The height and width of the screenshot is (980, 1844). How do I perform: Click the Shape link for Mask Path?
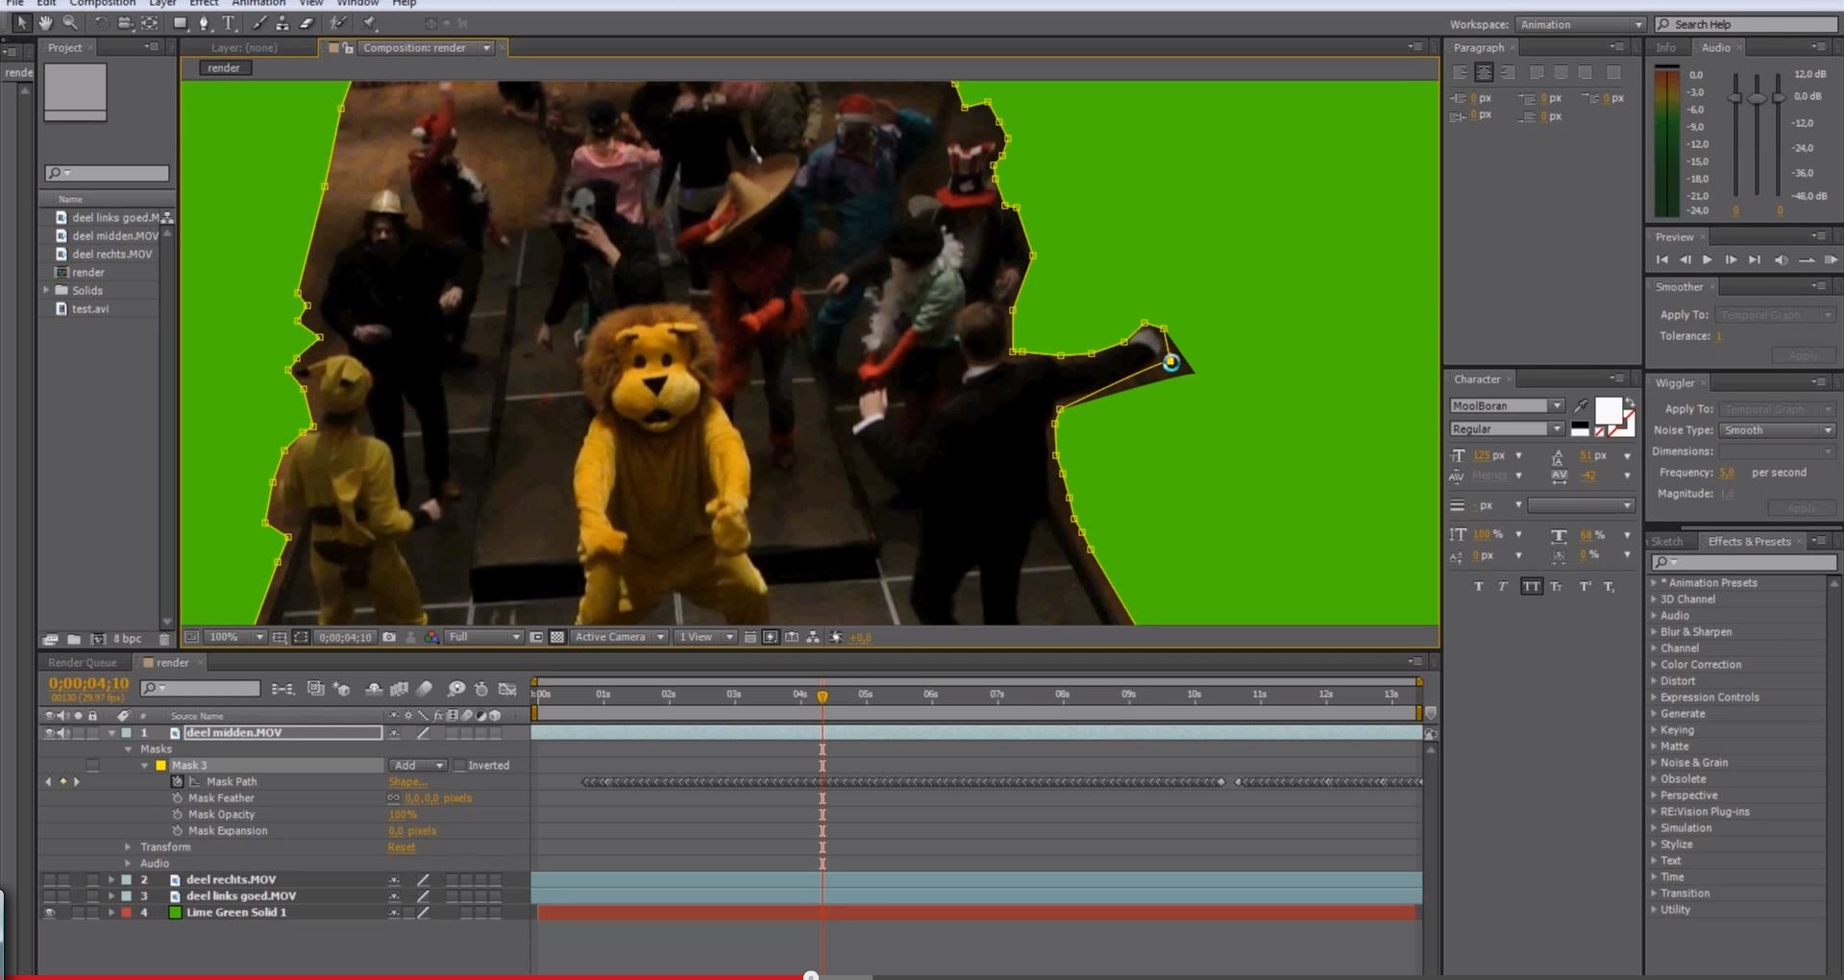(406, 781)
